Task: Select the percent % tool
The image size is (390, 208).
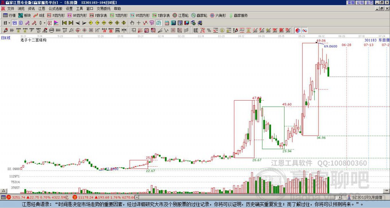Action: pos(209,30)
